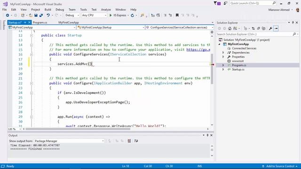
Task: Toggle Word Wrap in the Output panel
Action: [x=136, y=141]
